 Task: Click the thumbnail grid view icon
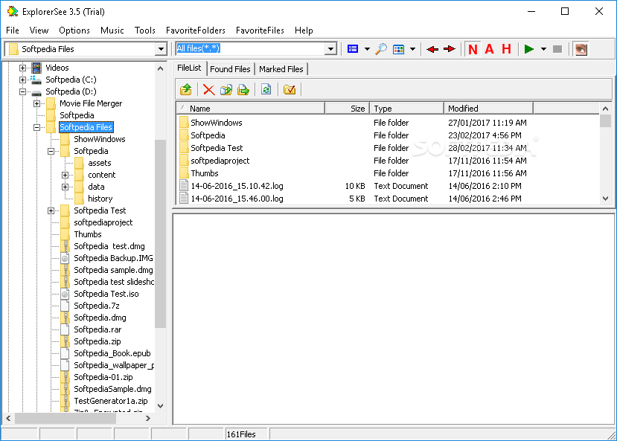[398, 49]
